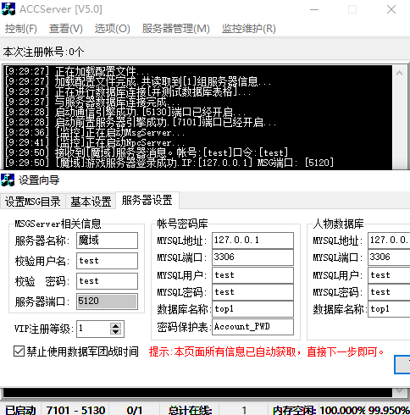Click 人物数据库 MYSQL密码 field
410x415 pixels.
point(389,292)
